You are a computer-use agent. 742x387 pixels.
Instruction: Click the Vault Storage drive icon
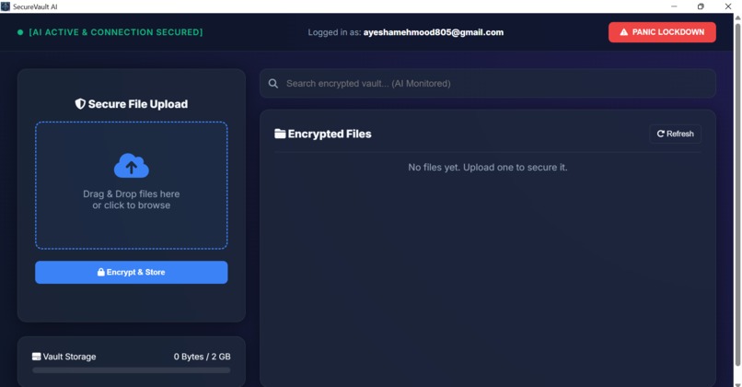coord(37,357)
